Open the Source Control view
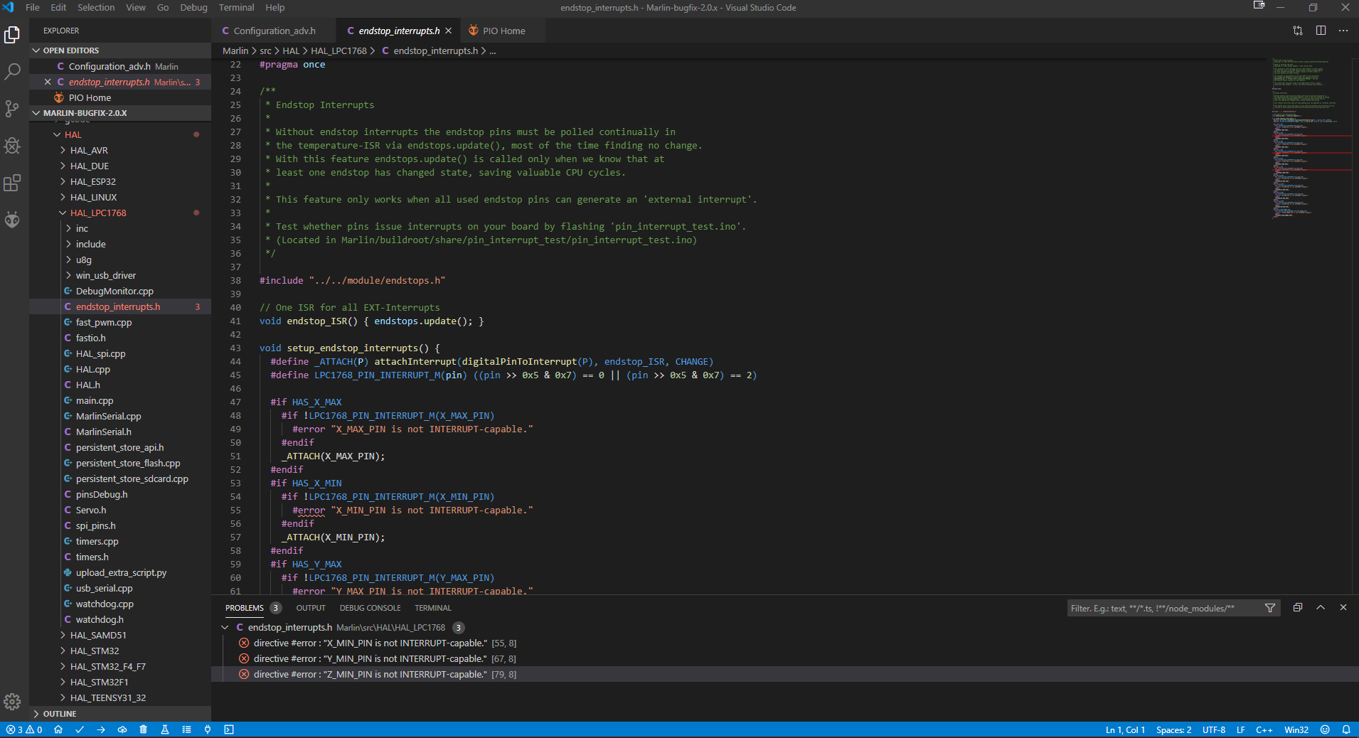The height and width of the screenshot is (738, 1359). [12, 109]
